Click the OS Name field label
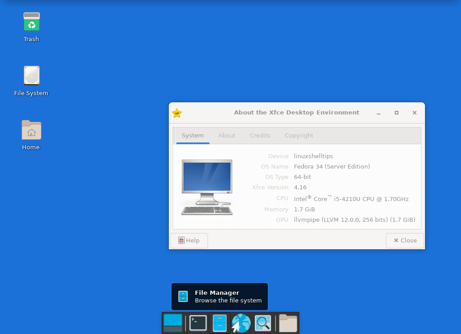This screenshot has width=461, height=334. tap(275, 167)
